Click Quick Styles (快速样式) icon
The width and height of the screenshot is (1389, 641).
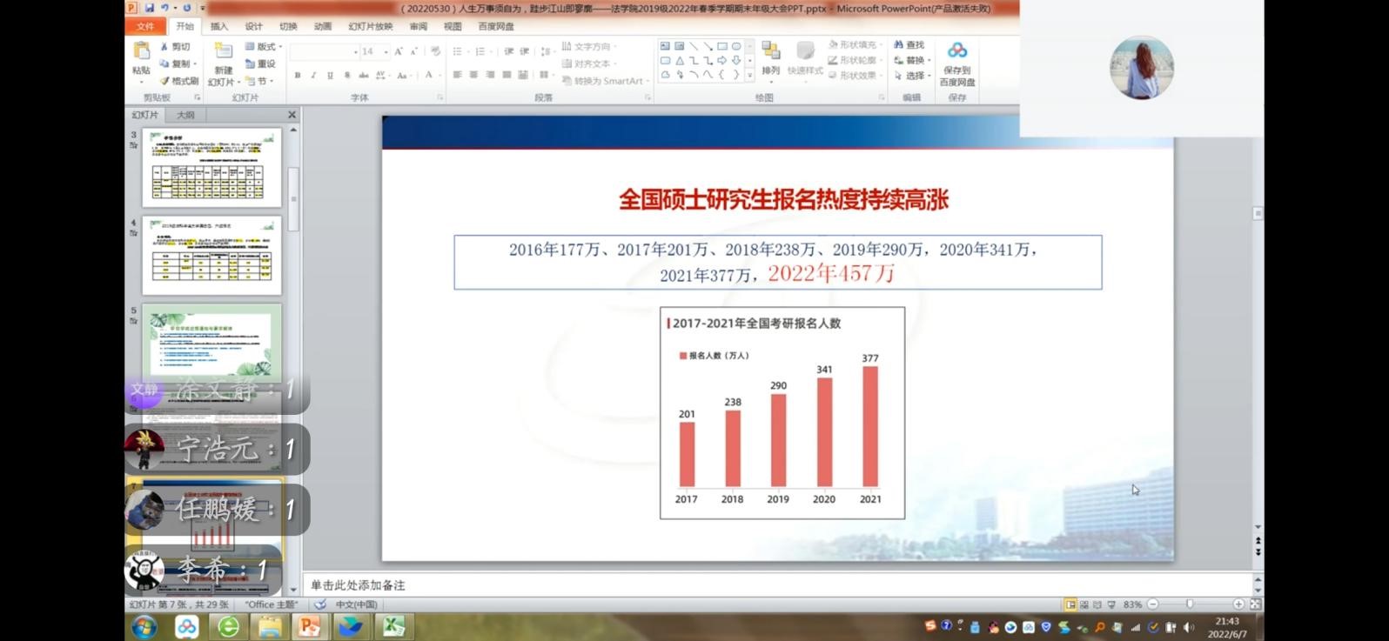click(805, 50)
